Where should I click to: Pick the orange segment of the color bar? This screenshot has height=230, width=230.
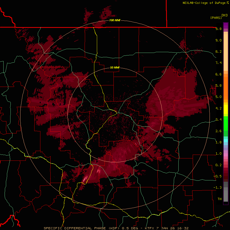coord(226,88)
